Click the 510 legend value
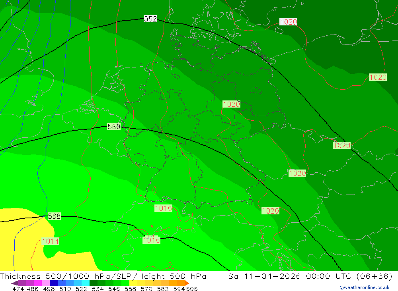 65,289
